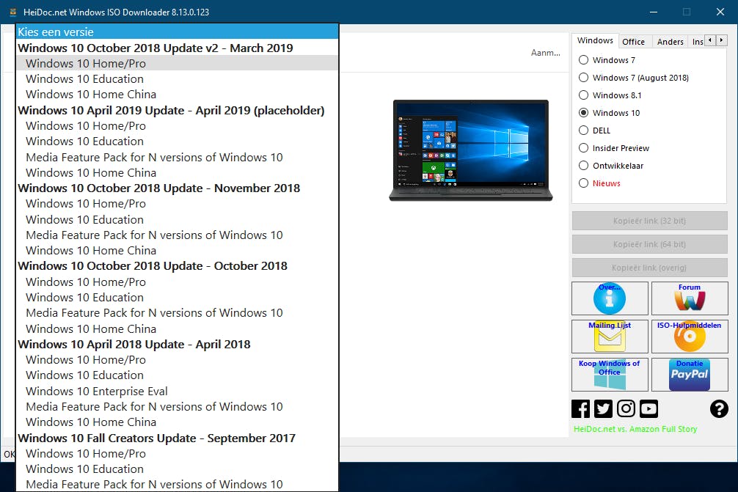The image size is (738, 492).
Task: Choose Home China under October 2018 Update v2
Action: coord(177,94)
